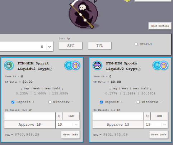
Task: Click the MIM token icon on Spirit card
Action: tap(75, 65)
